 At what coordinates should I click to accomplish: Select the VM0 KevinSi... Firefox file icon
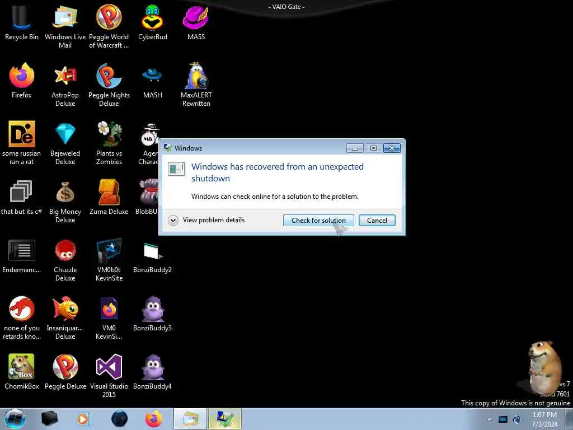(x=109, y=318)
